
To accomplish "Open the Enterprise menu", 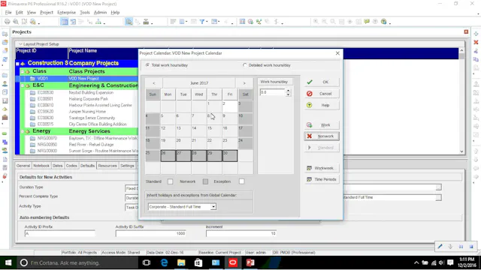I will tap(67, 13).
